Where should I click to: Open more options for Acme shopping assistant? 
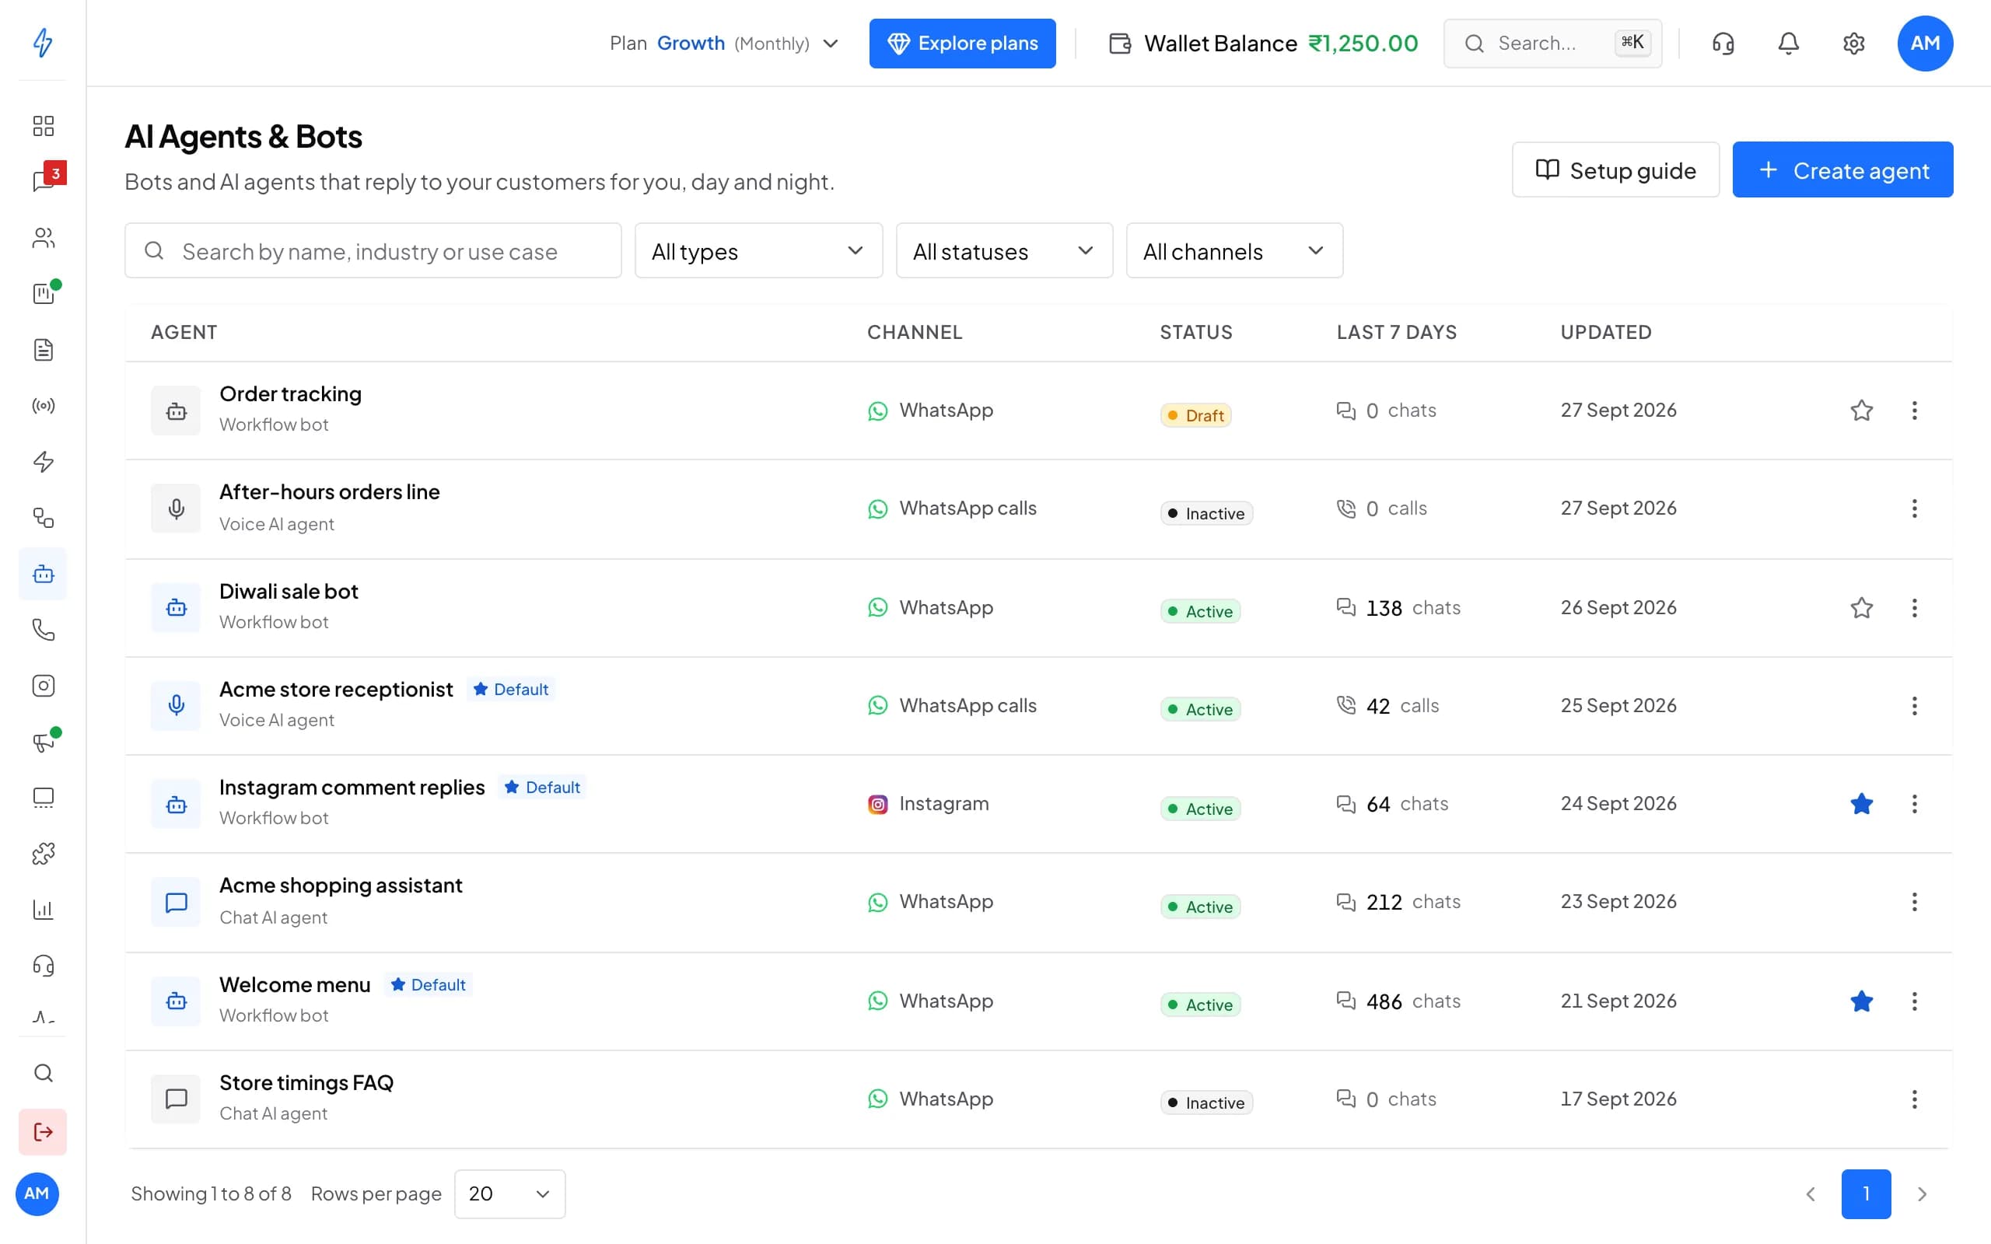click(x=1915, y=902)
